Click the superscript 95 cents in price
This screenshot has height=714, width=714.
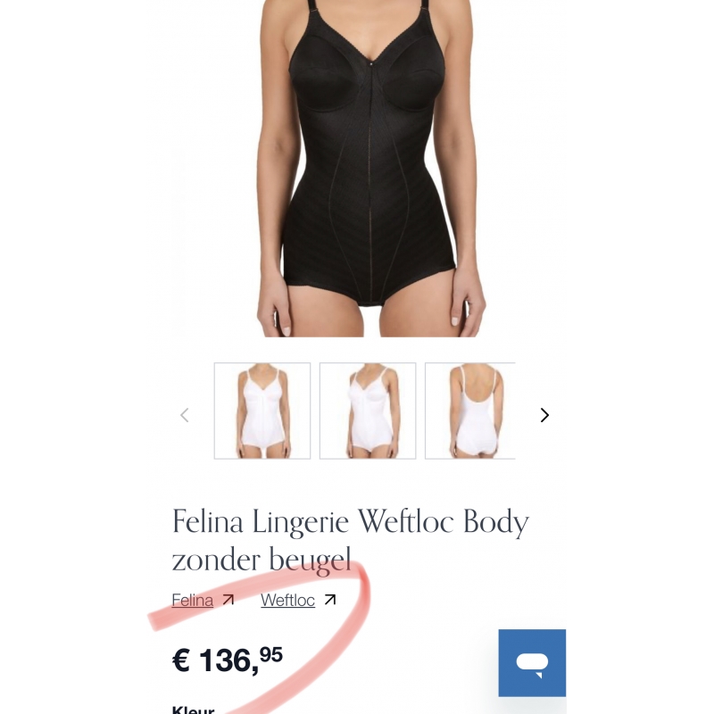pos(271,655)
